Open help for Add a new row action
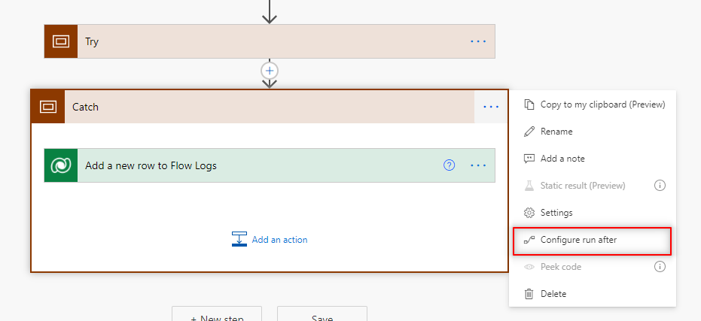This screenshot has height=321, width=701. tap(450, 165)
